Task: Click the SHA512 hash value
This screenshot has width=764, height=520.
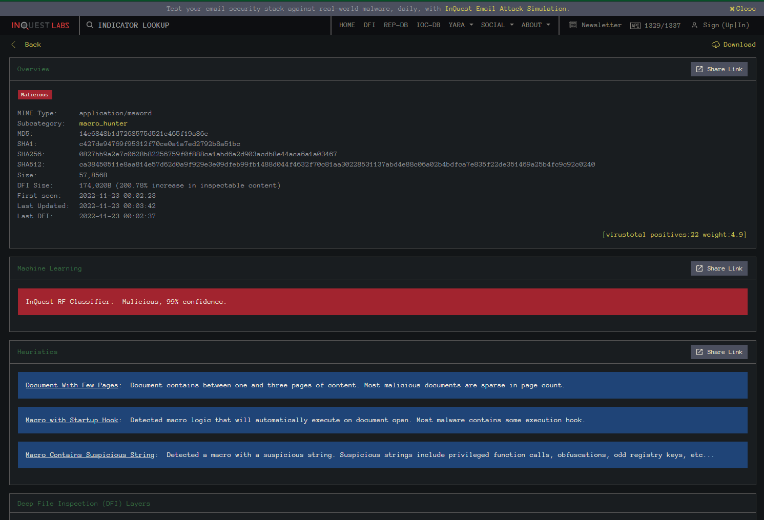Action: coord(337,164)
